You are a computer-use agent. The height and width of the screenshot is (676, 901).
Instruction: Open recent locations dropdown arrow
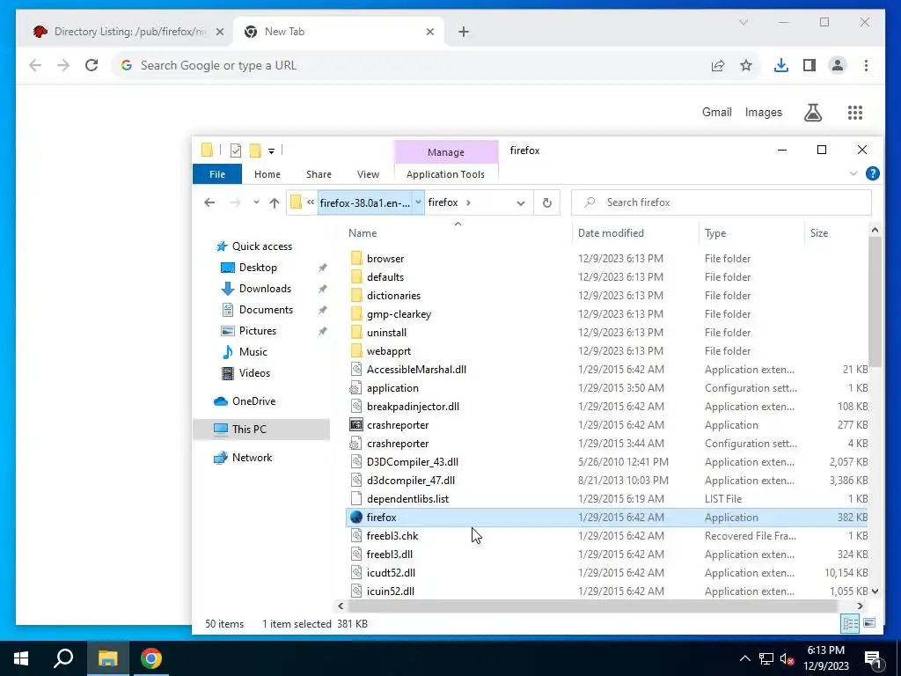(256, 202)
